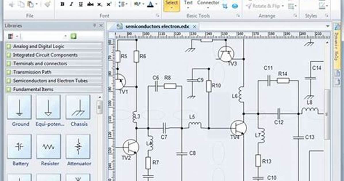The height and width of the screenshot is (181, 344).
Task: Click the document icon on the file tab
Action: tap(120, 27)
